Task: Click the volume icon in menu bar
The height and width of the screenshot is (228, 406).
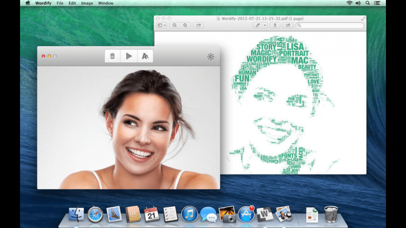Action: click(358, 3)
